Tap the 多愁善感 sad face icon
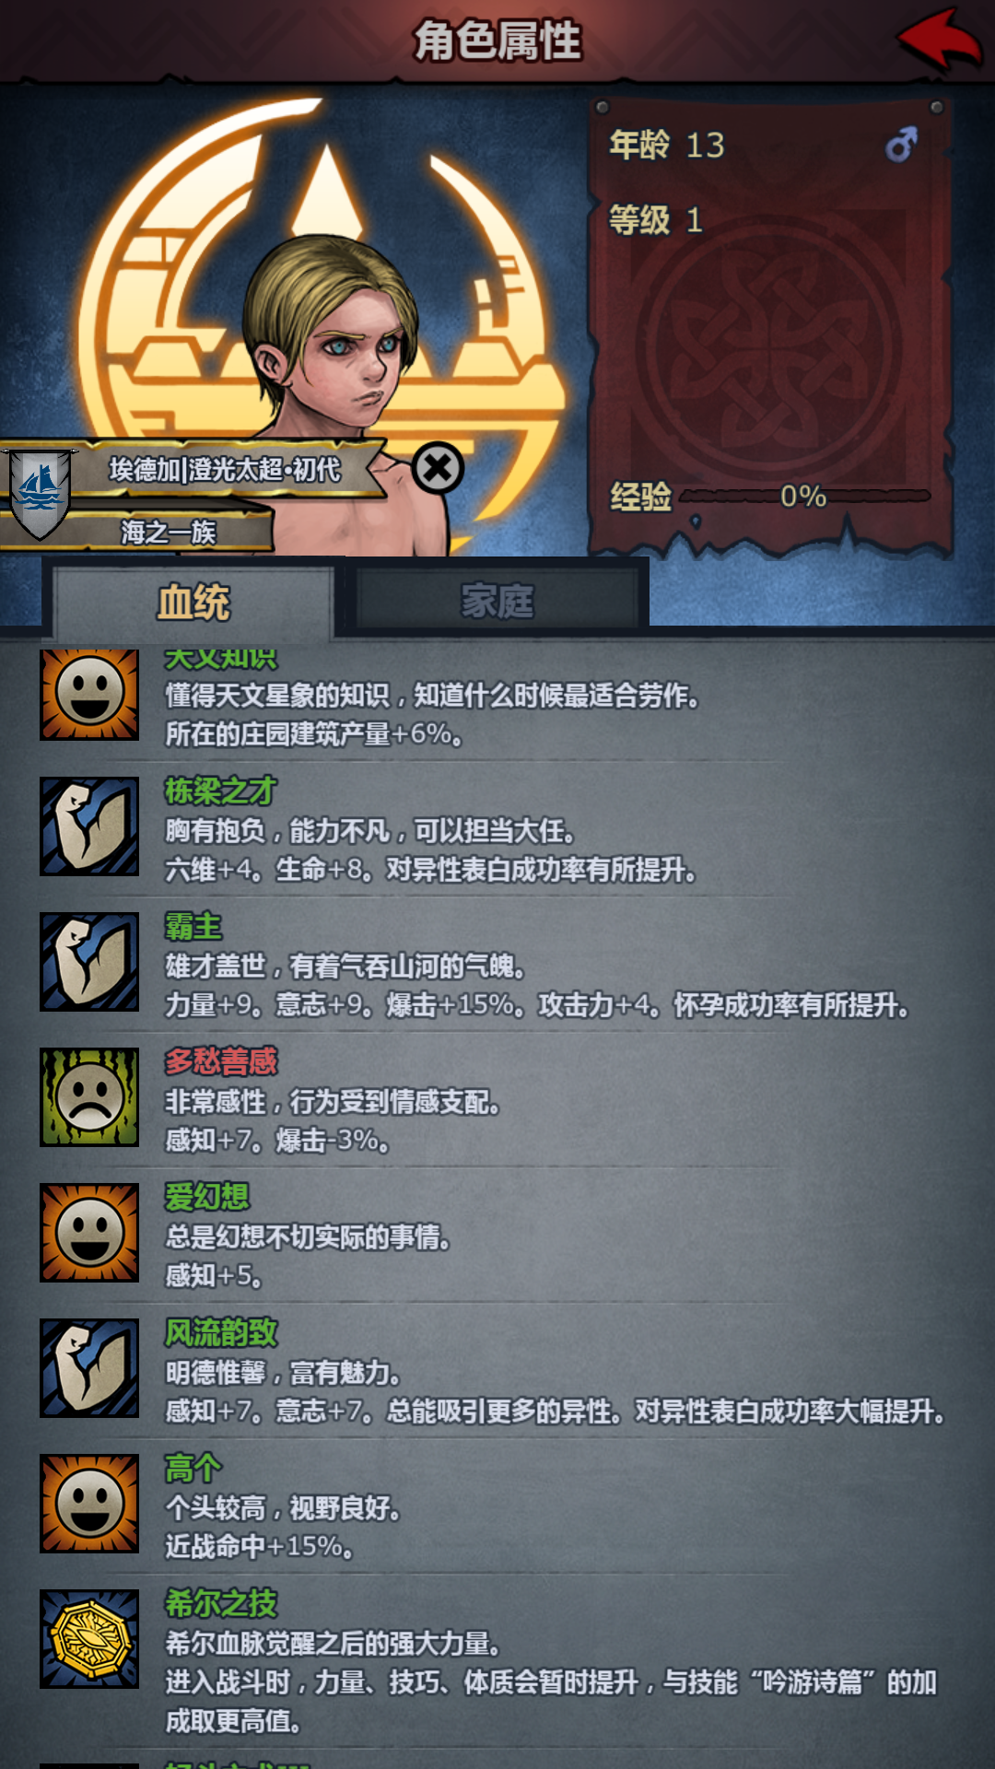 pyautogui.click(x=89, y=1097)
